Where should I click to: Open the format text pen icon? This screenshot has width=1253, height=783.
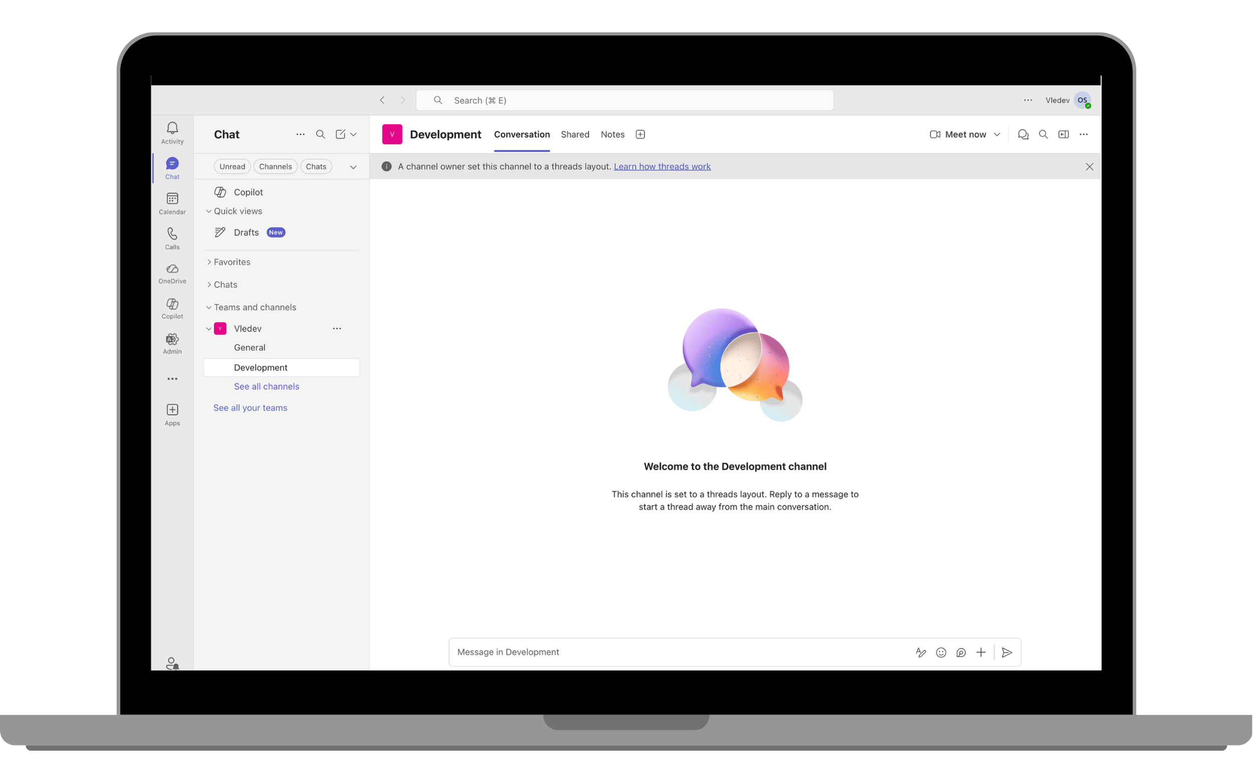tap(921, 653)
